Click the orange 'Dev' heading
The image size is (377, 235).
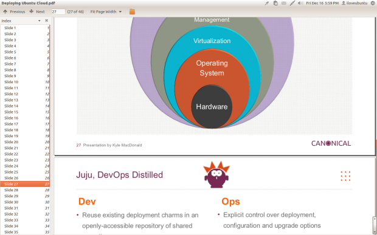pyautogui.click(x=87, y=202)
